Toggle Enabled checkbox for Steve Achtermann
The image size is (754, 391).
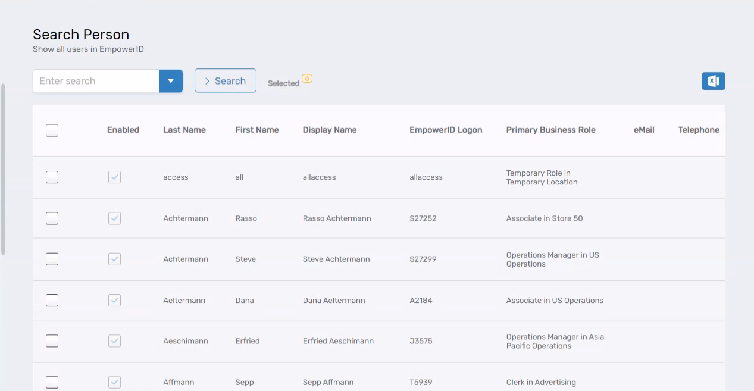[x=114, y=259]
